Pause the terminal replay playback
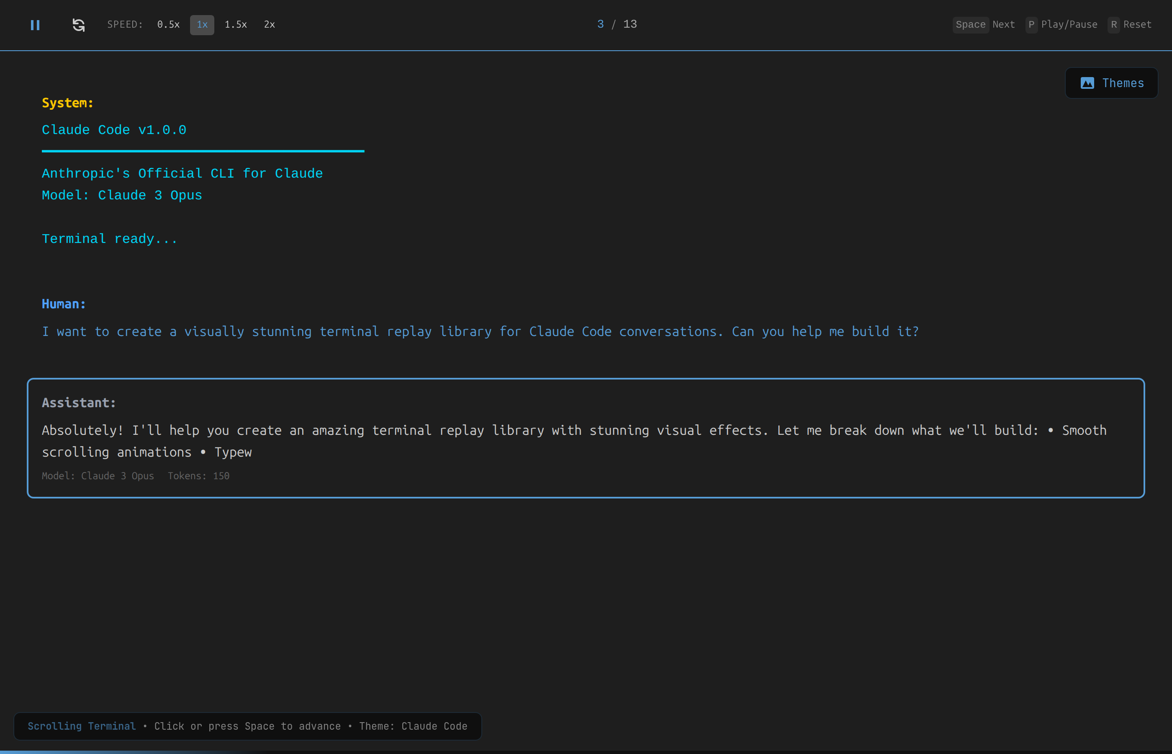The width and height of the screenshot is (1172, 754). (x=35, y=25)
